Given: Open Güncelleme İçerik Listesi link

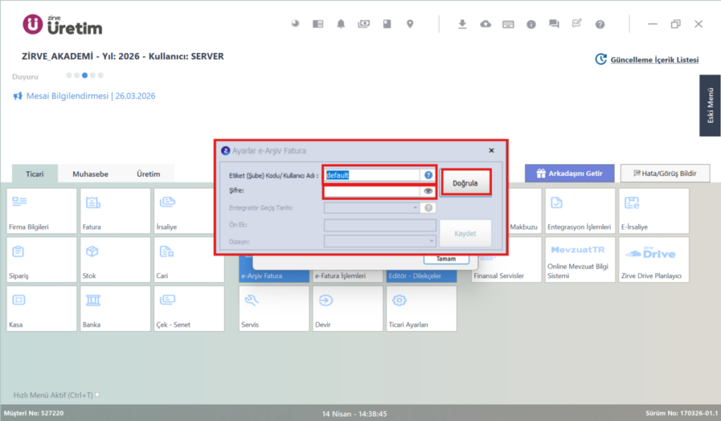Looking at the screenshot, I should coord(654,60).
